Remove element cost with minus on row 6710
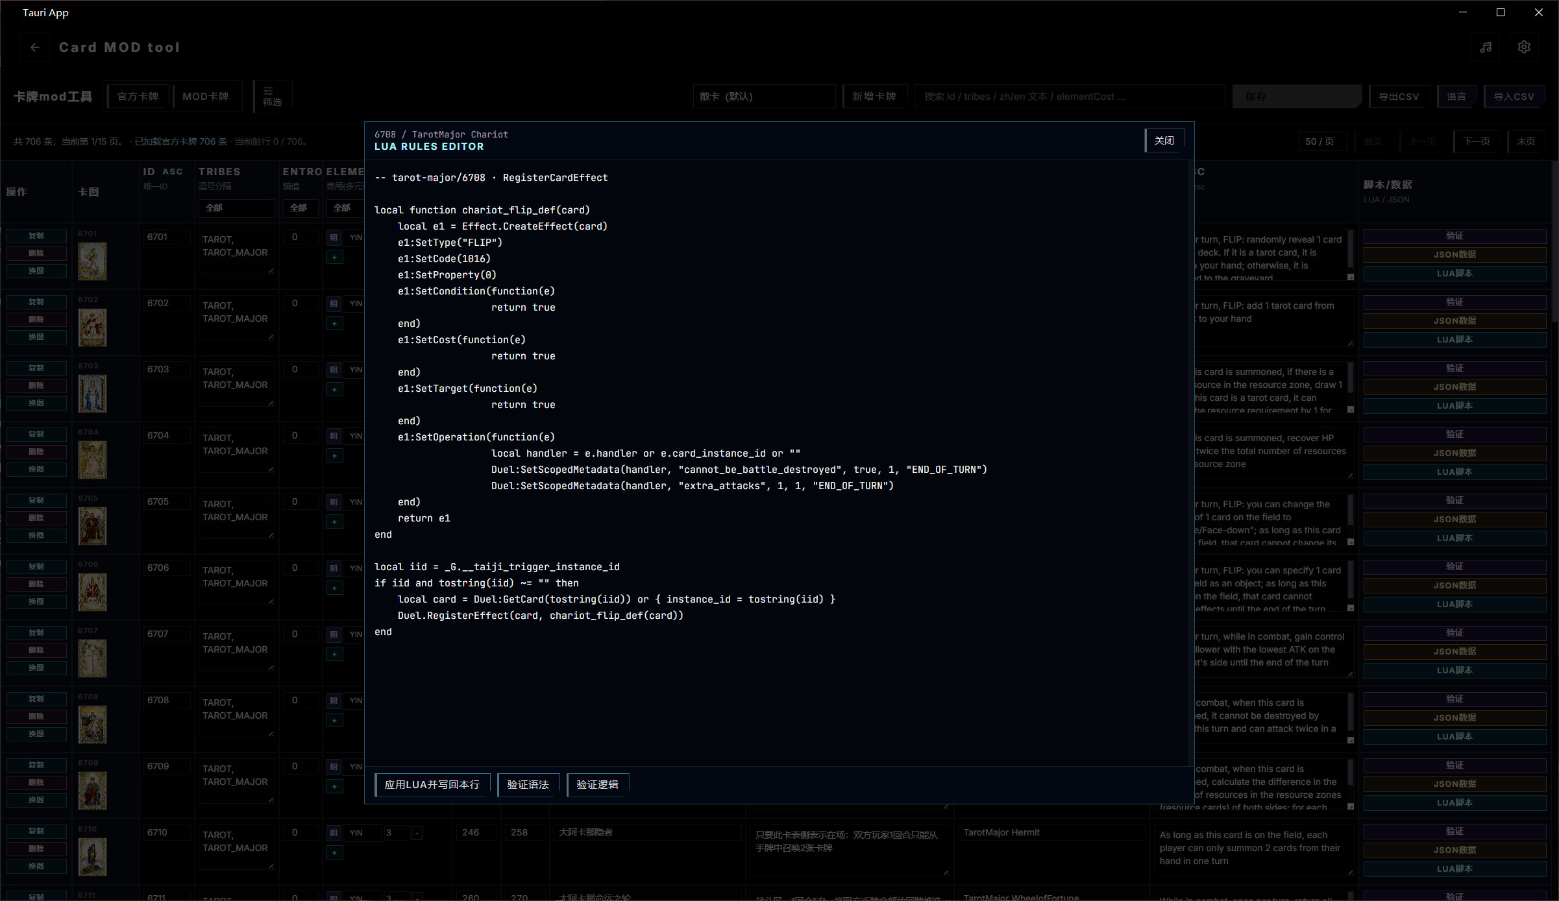 (x=417, y=833)
